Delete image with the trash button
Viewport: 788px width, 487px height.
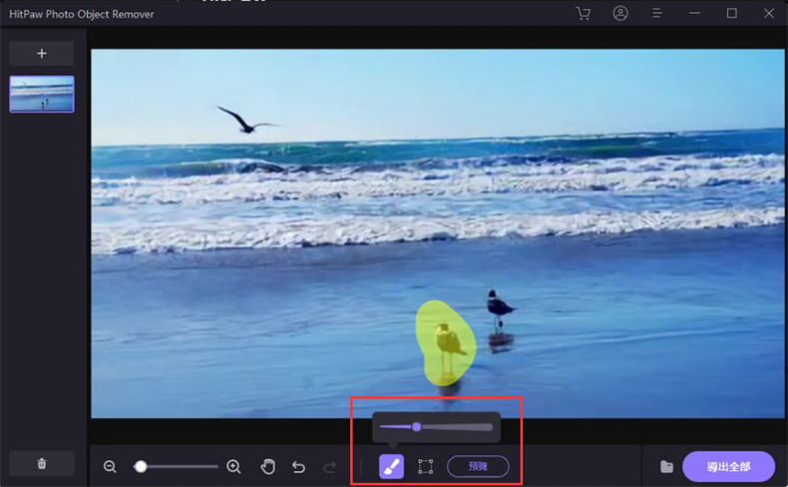[42, 463]
